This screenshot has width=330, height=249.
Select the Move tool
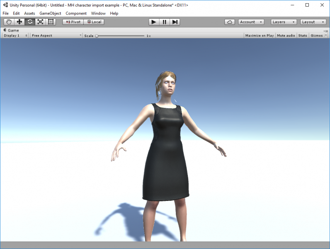point(19,22)
